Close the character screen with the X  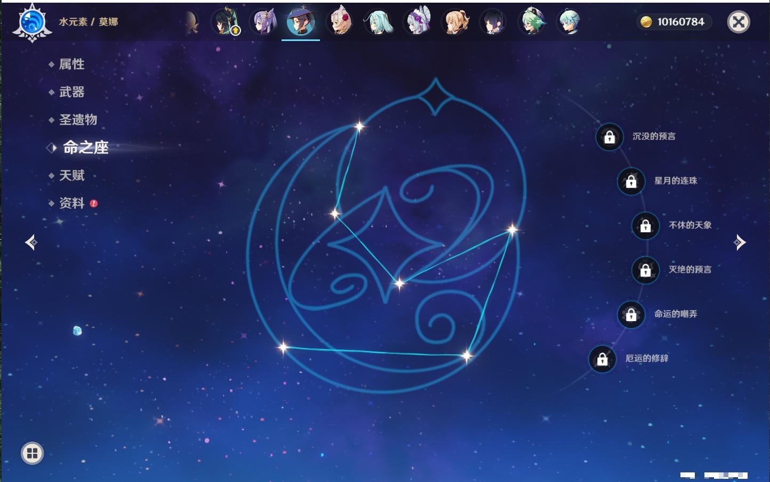pos(739,22)
